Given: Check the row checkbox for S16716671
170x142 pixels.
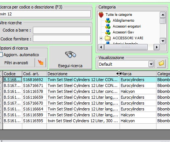Looking at the screenshot, I should (x=0, y=85).
